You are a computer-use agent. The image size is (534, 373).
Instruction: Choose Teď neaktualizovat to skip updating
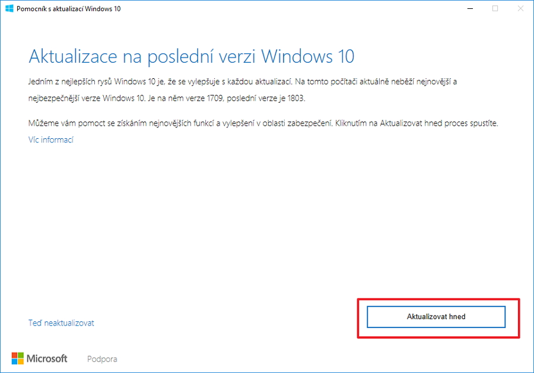(61, 323)
